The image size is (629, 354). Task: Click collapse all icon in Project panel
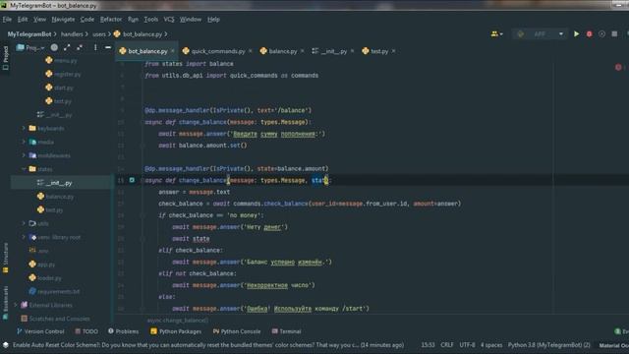click(x=80, y=47)
